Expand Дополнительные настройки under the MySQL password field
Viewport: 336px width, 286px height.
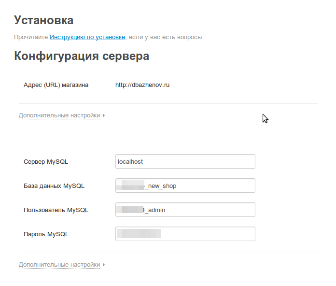pos(59,265)
